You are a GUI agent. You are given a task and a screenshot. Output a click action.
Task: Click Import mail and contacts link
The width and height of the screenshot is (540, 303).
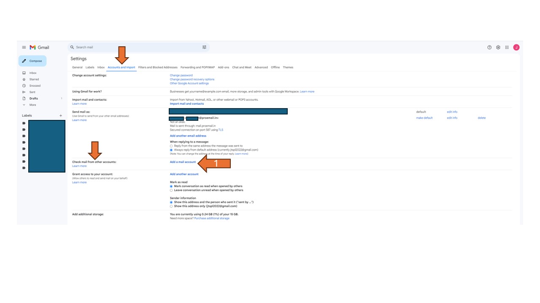(x=187, y=104)
